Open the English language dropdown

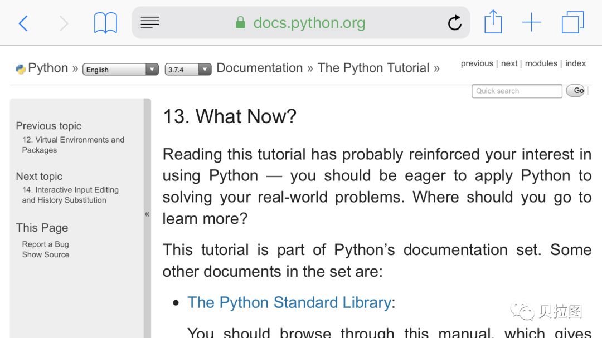coord(120,70)
